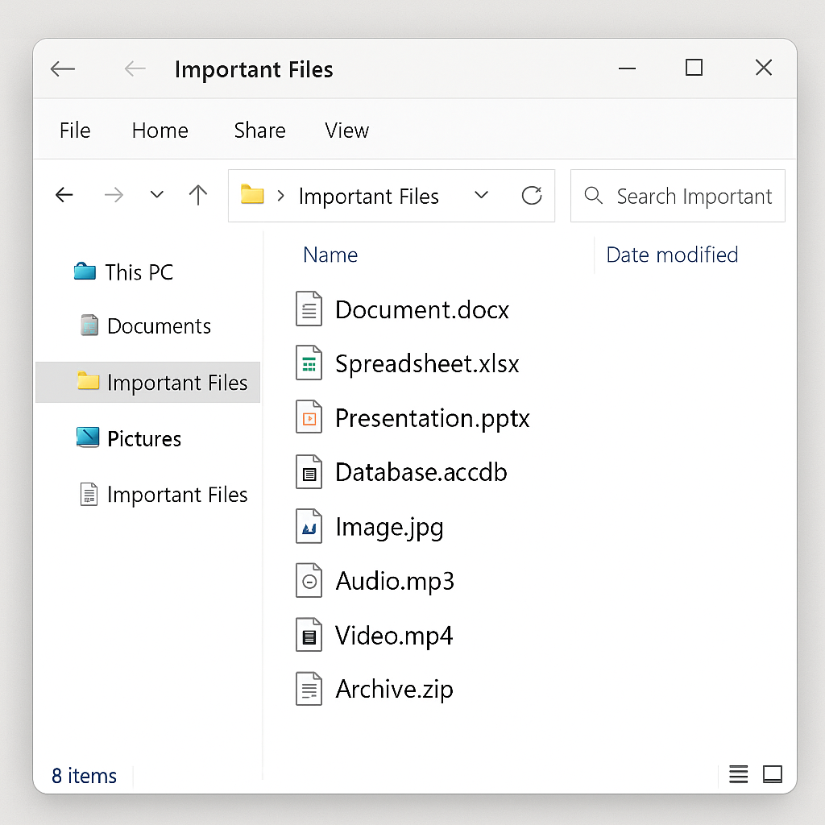
Task: Switch to details list view icon
Action: (x=738, y=774)
